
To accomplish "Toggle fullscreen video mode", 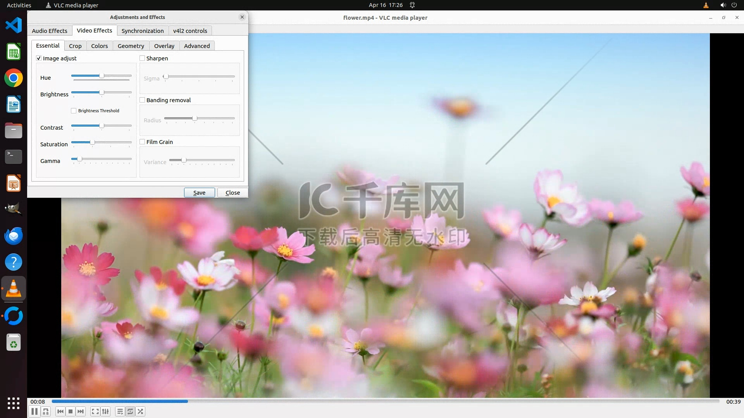I will (x=95, y=411).
